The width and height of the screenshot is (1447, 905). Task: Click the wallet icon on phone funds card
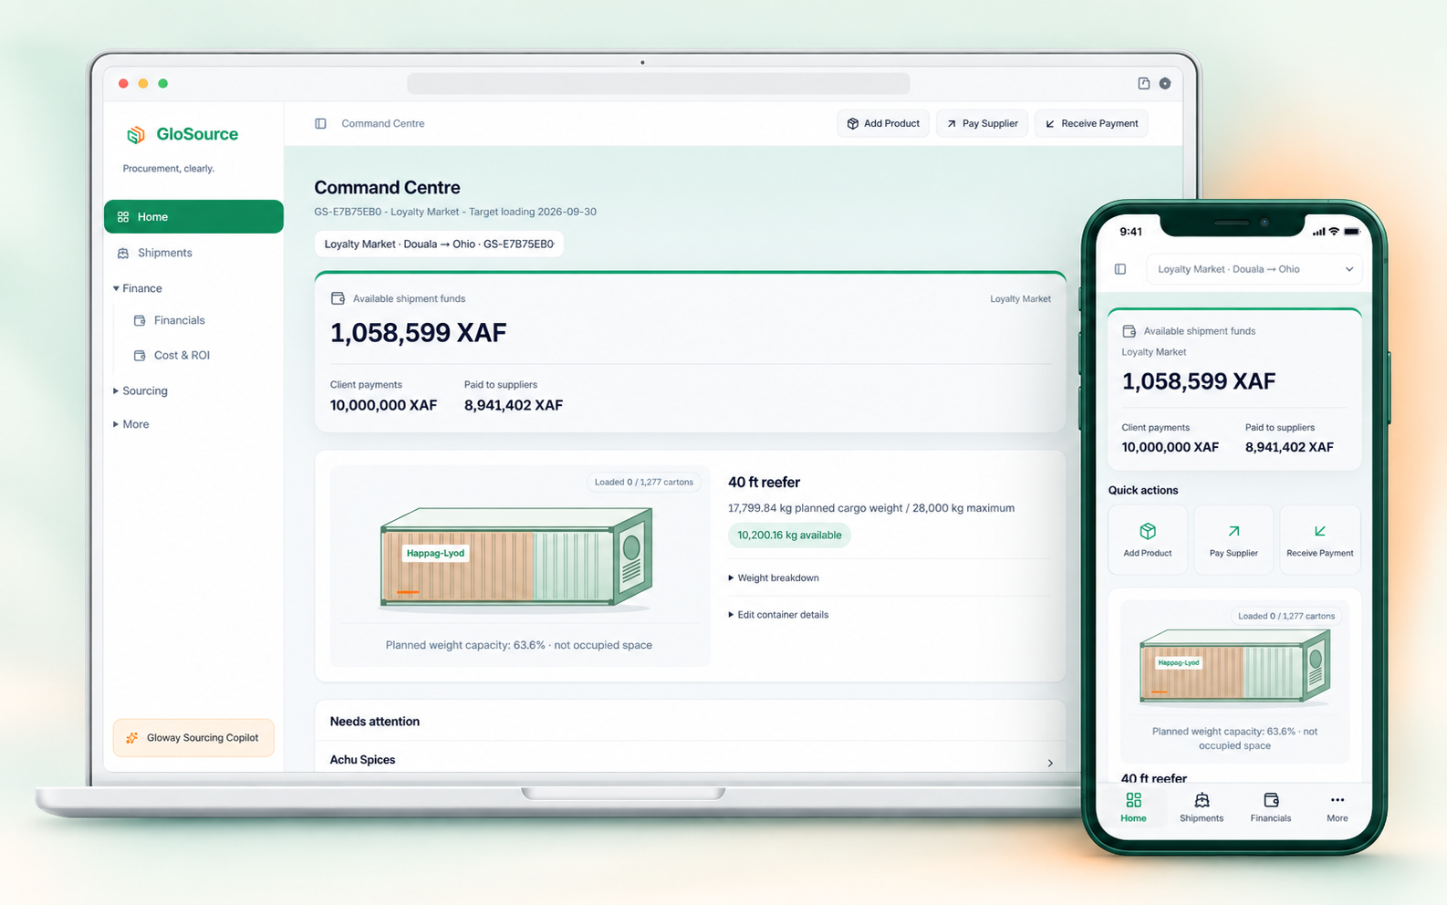tap(1129, 331)
